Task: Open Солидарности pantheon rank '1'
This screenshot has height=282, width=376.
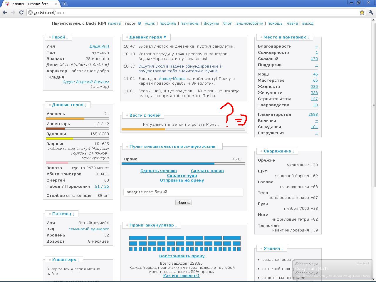Action: [317, 53]
